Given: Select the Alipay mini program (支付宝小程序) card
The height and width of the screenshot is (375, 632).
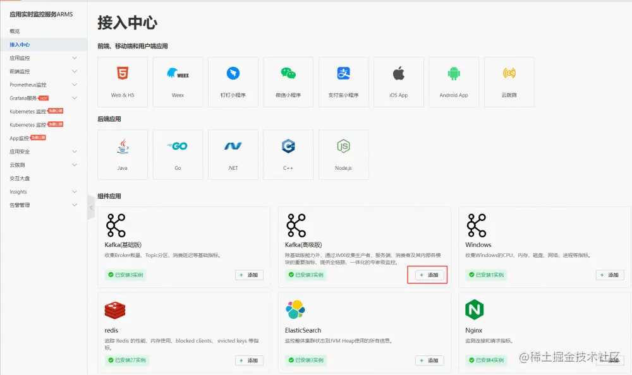Looking at the screenshot, I should tap(343, 82).
